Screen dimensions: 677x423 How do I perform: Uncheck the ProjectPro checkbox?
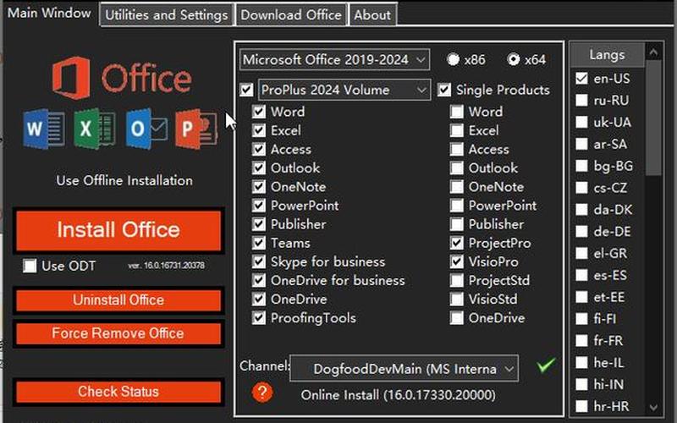(x=457, y=243)
